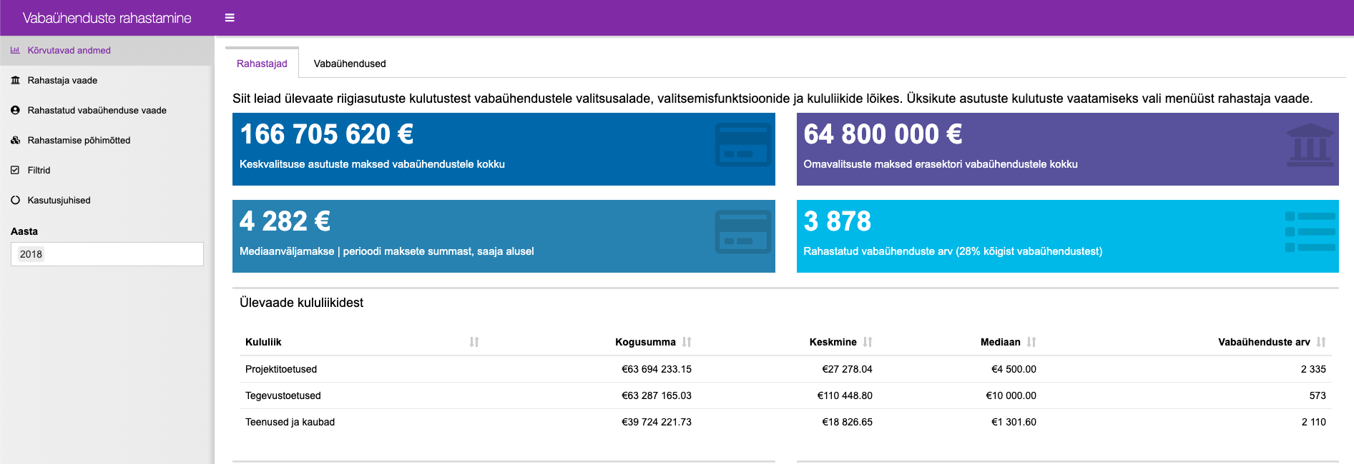Click the €27 278.04 average cell
The height and width of the screenshot is (464, 1354).
pyautogui.click(x=847, y=369)
